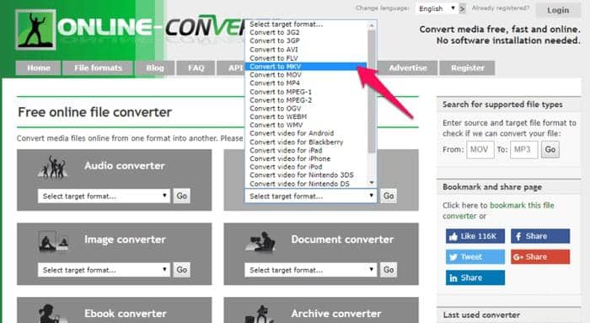Click the From source format field
The width and height of the screenshot is (590, 323).
pos(480,149)
